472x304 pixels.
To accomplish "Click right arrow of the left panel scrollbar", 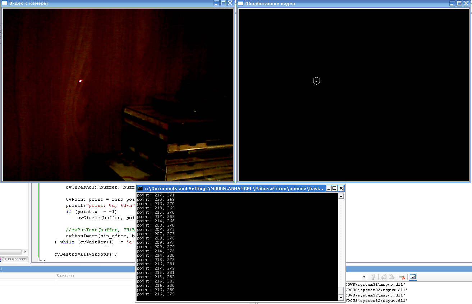I will pyautogui.click(x=25, y=252).
